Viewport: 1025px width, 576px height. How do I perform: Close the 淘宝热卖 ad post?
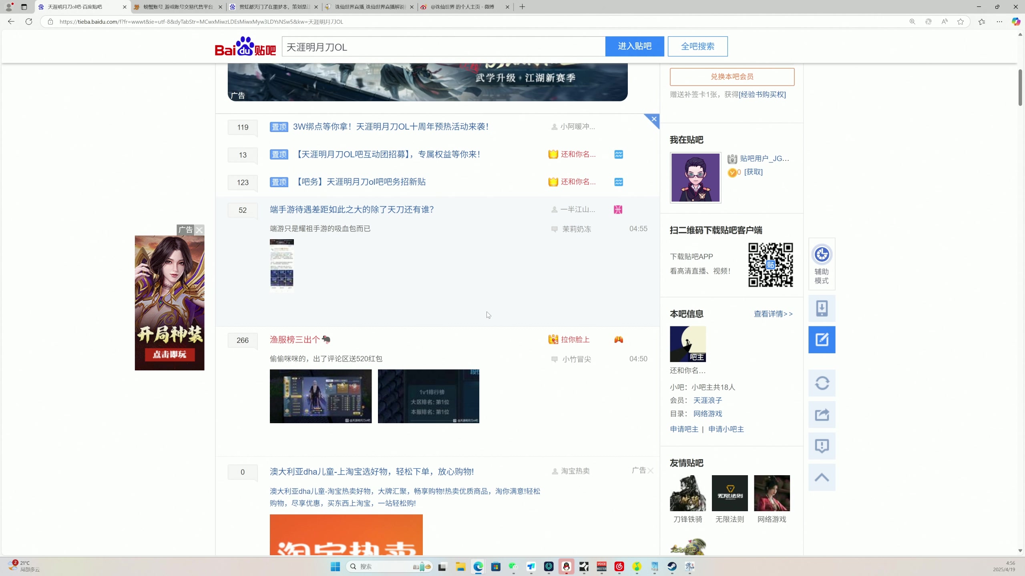point(651,471)
